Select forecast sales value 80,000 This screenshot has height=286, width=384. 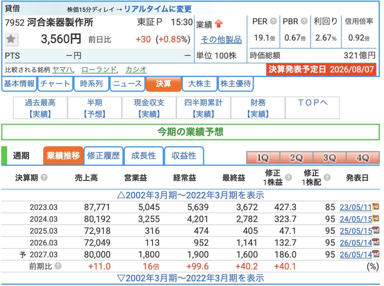[97, 254]
